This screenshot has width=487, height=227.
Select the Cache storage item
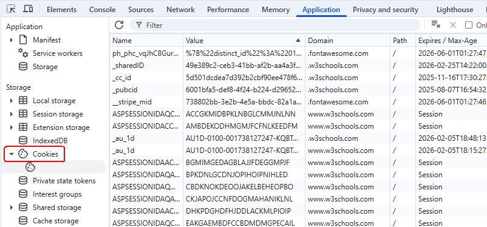[56, 221]
